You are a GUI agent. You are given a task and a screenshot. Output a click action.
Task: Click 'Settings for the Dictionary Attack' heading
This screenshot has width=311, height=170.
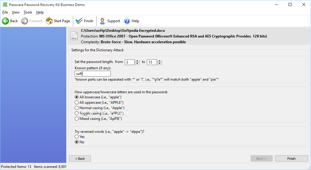(x=97, y=50)
